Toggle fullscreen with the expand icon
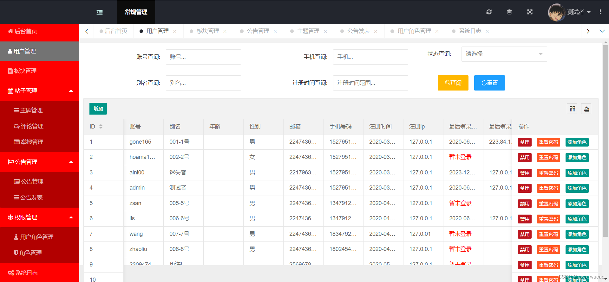 pyautogui.click(x=530, y=12)
